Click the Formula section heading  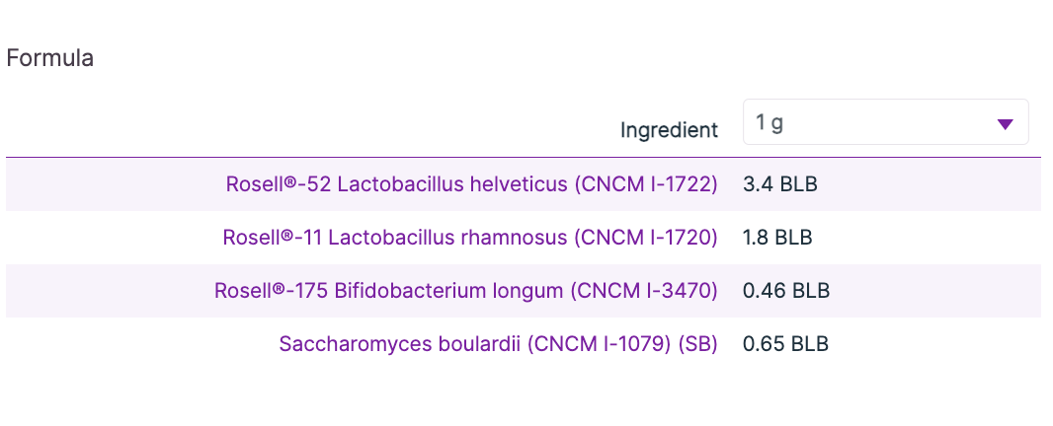(50, 58)
